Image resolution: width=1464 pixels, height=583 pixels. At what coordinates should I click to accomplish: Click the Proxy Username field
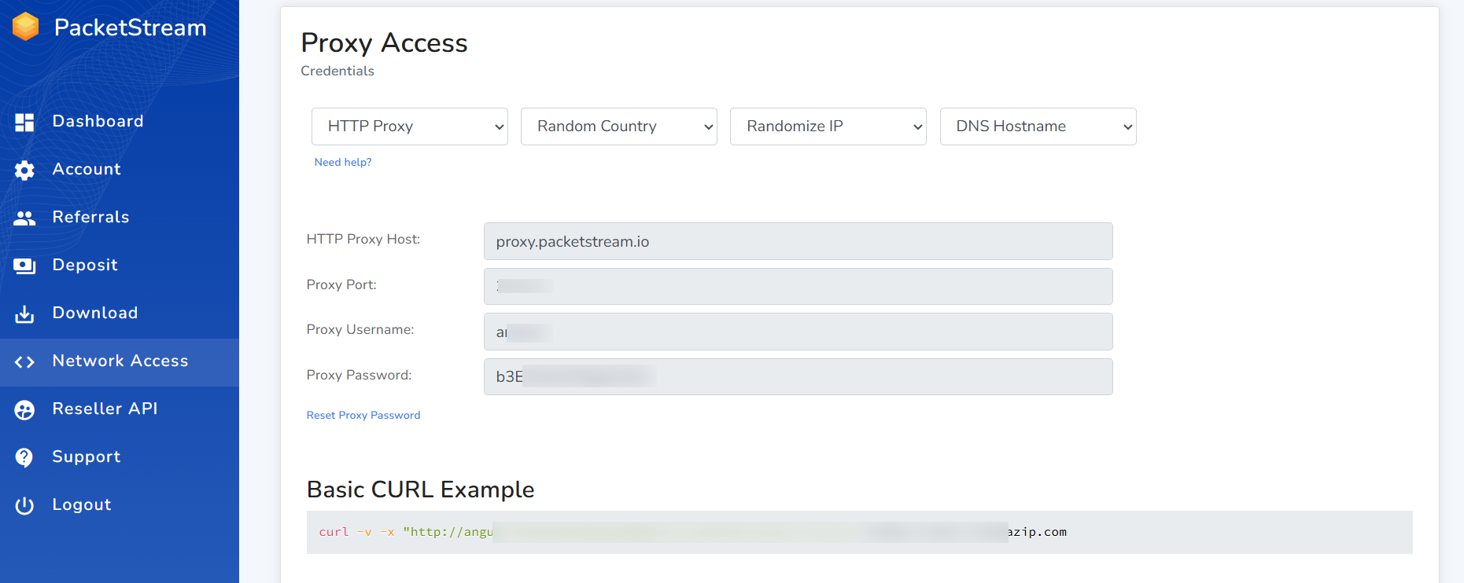click(798, 332)
